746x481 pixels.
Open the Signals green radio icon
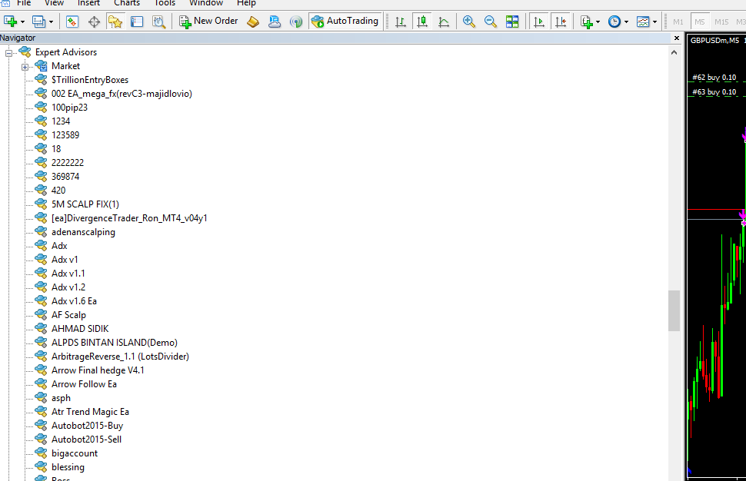296,22
